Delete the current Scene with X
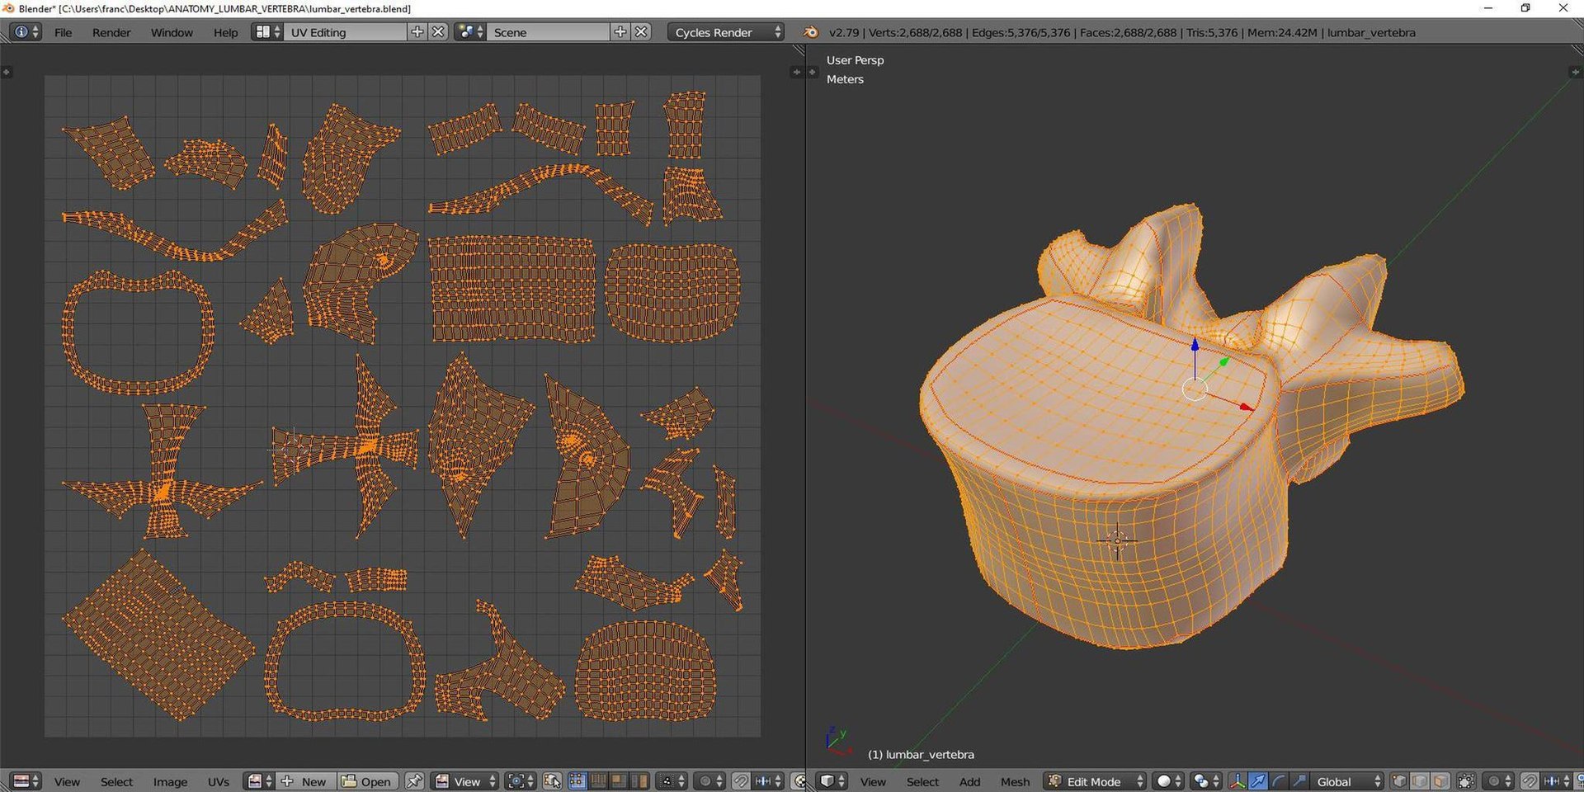The image size is (1584, 792). click(x=641, y=32)
